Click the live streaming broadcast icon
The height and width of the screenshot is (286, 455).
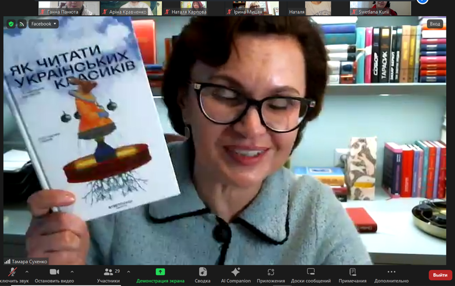tap(22, 24)
